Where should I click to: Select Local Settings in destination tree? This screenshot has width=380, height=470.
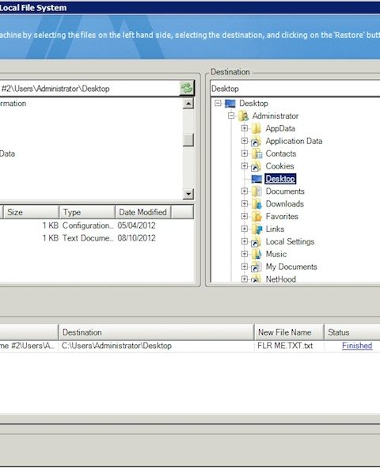pyautogui.click(x=290, y=242)
